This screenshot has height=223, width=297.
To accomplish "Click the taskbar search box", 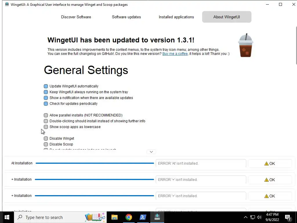I will tap(60, 217).
